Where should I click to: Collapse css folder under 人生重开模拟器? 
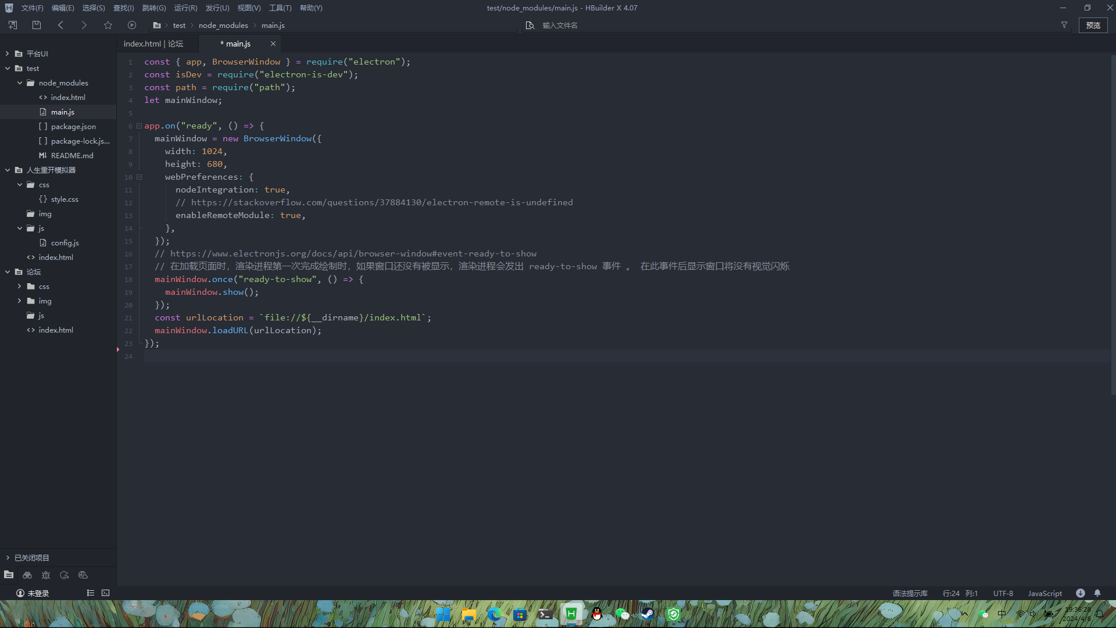tap(20, 184)
